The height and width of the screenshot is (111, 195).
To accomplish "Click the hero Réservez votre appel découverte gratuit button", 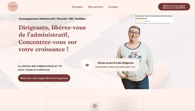I will [x=44, y=78].
